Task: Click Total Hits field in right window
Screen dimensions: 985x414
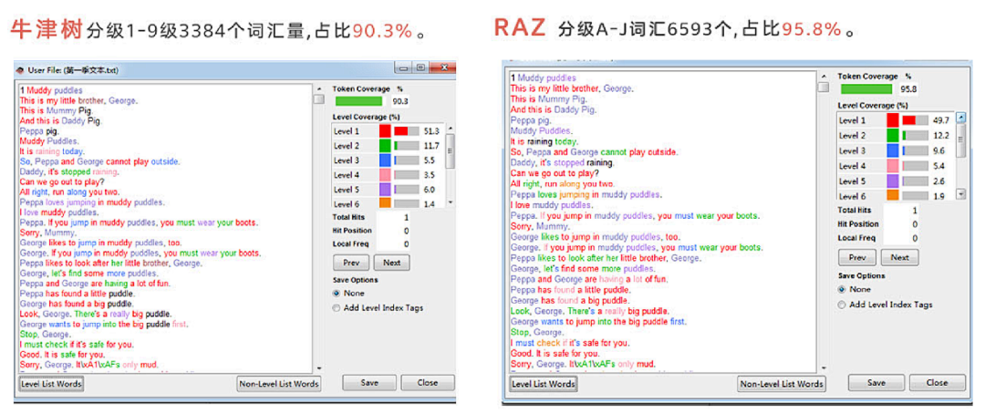Action: [x=900, y=211]
